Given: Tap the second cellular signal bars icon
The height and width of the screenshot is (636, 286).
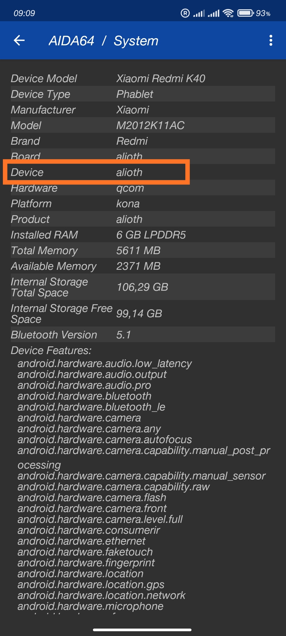Looking at the screenshot, I should pos(214,13).
